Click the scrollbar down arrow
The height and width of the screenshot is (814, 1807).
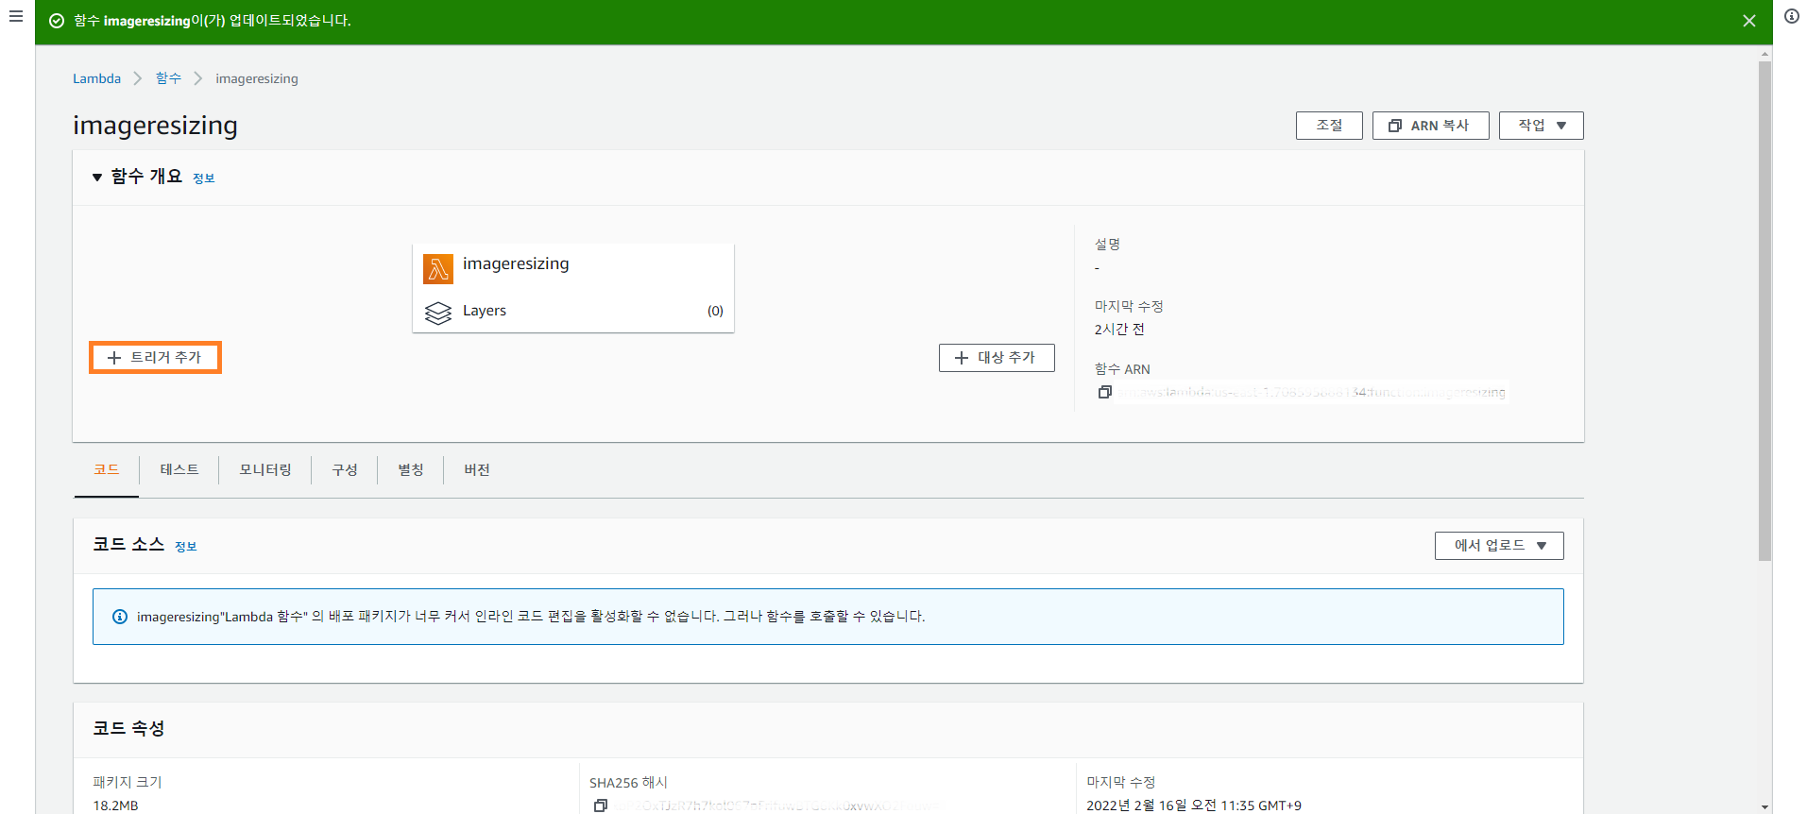point(1764,807)
